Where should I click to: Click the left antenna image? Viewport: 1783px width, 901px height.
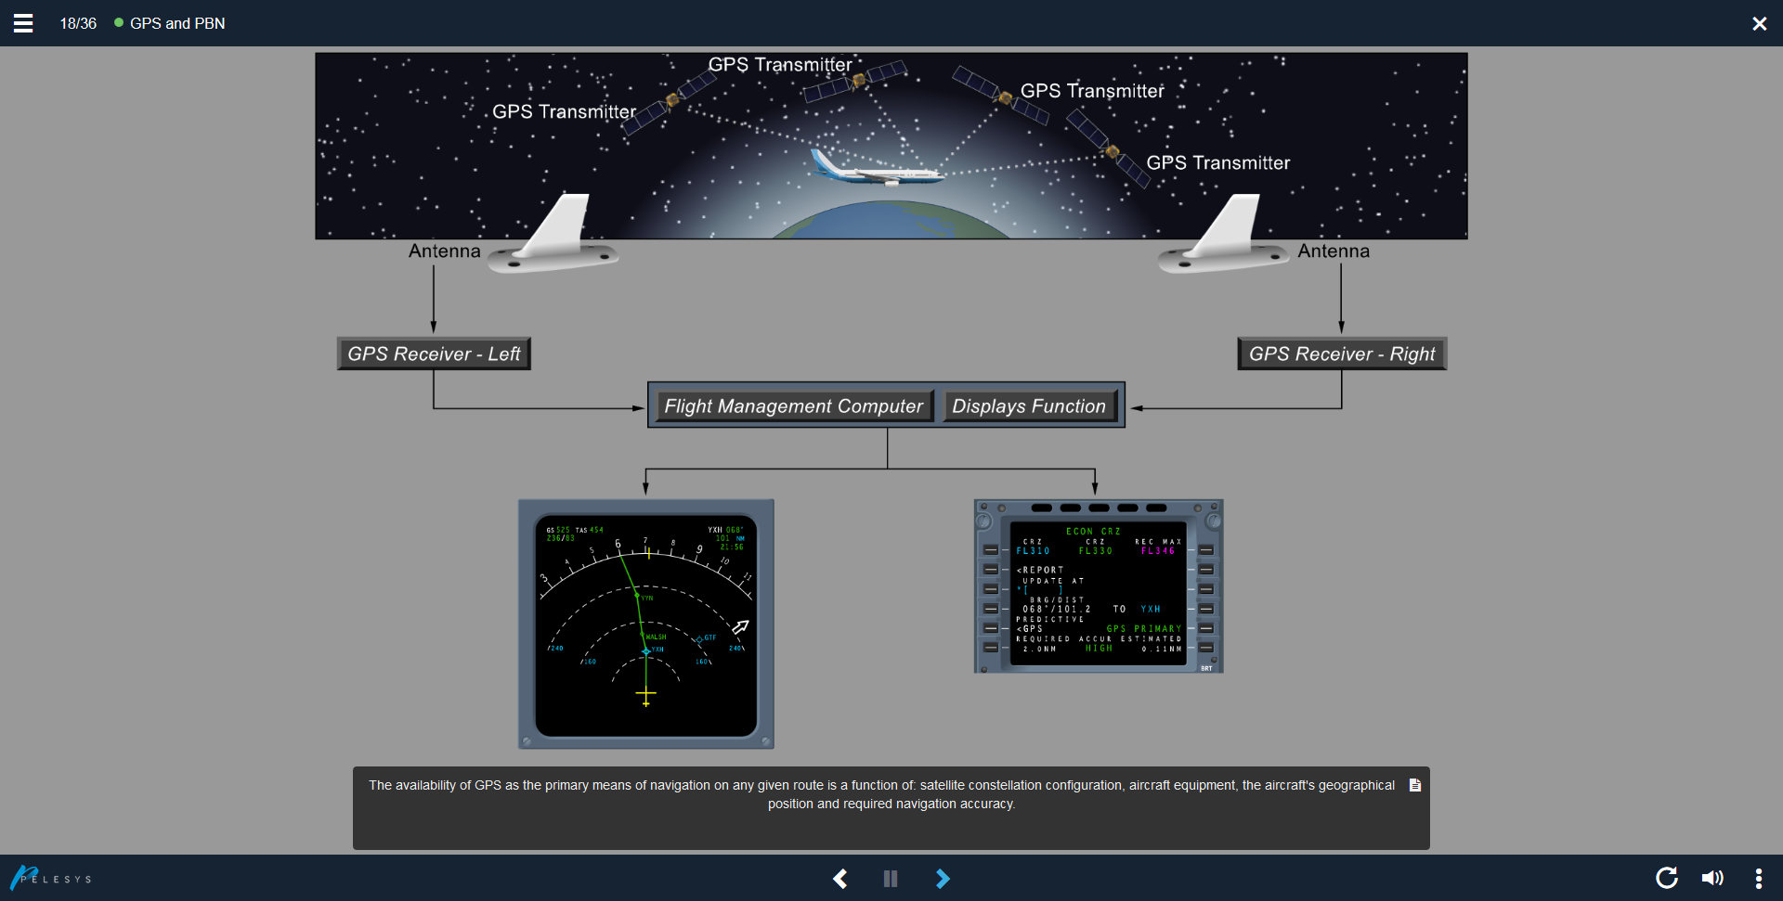point(555,238)
